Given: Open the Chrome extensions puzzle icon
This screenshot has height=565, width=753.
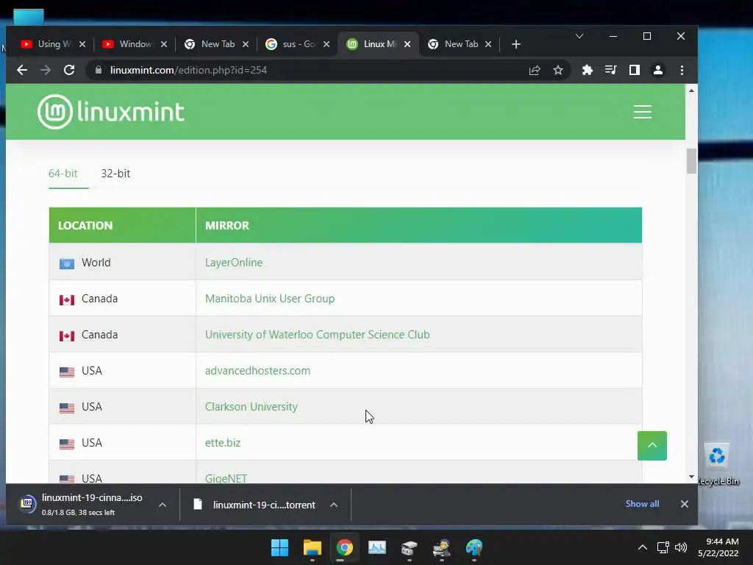Looking at the screenshot, I should pos(588,70).
